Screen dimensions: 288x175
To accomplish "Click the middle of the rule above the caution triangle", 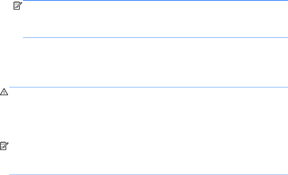I will [x=148, y=87].
